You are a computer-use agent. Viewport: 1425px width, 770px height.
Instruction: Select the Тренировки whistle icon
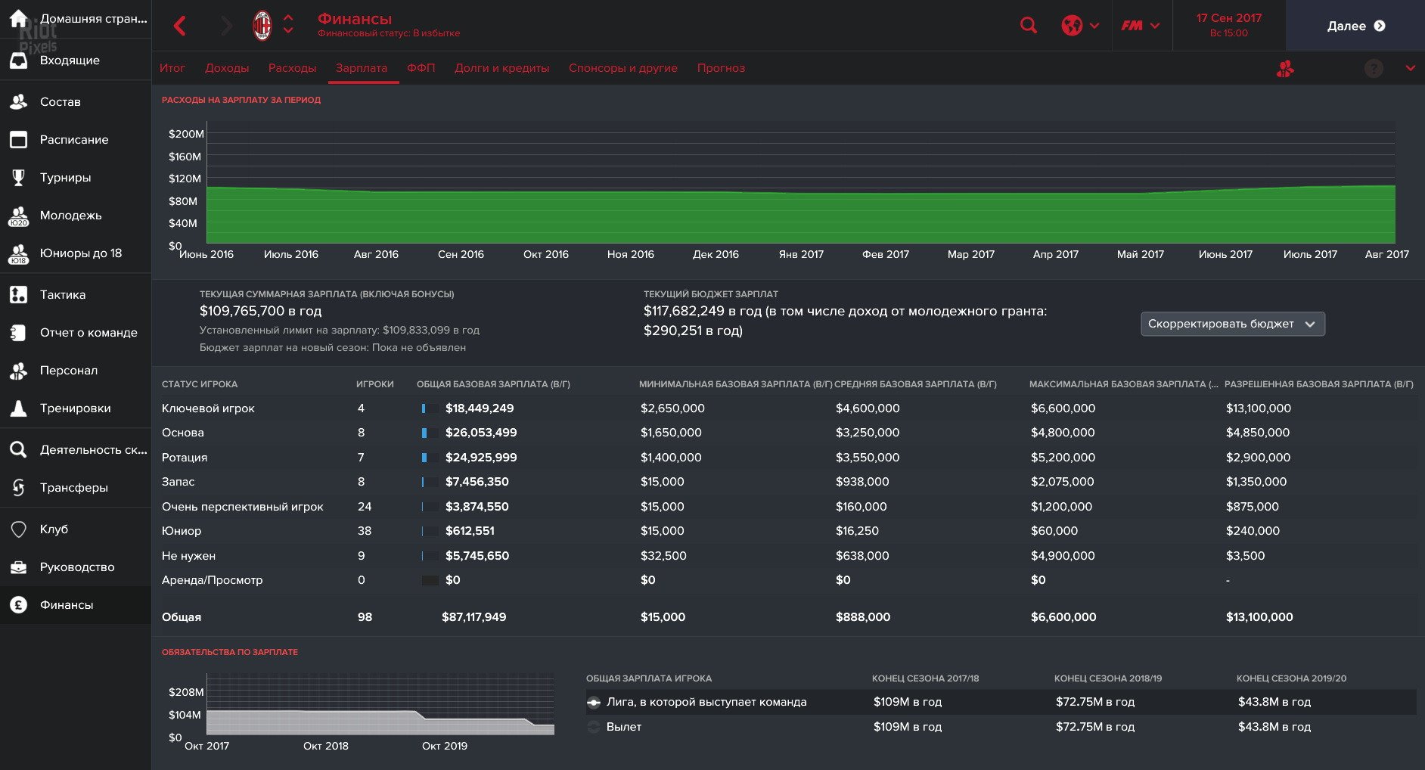[19, 408]
